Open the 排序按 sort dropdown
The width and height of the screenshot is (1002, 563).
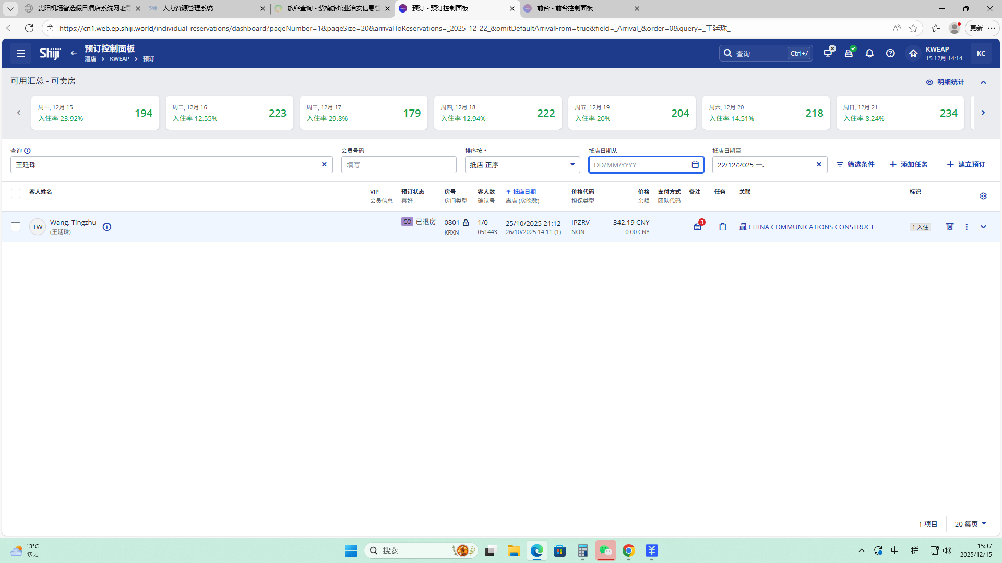tap(522, 165)
